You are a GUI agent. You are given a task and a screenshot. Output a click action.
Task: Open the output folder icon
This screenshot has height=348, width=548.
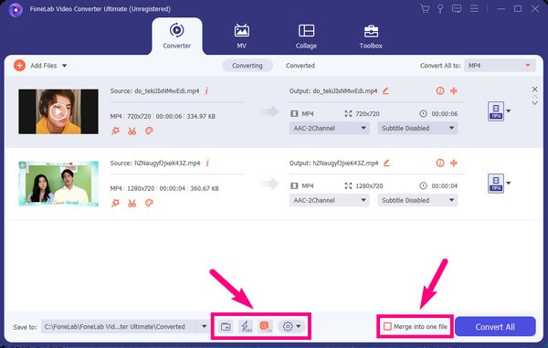point(226,327)
